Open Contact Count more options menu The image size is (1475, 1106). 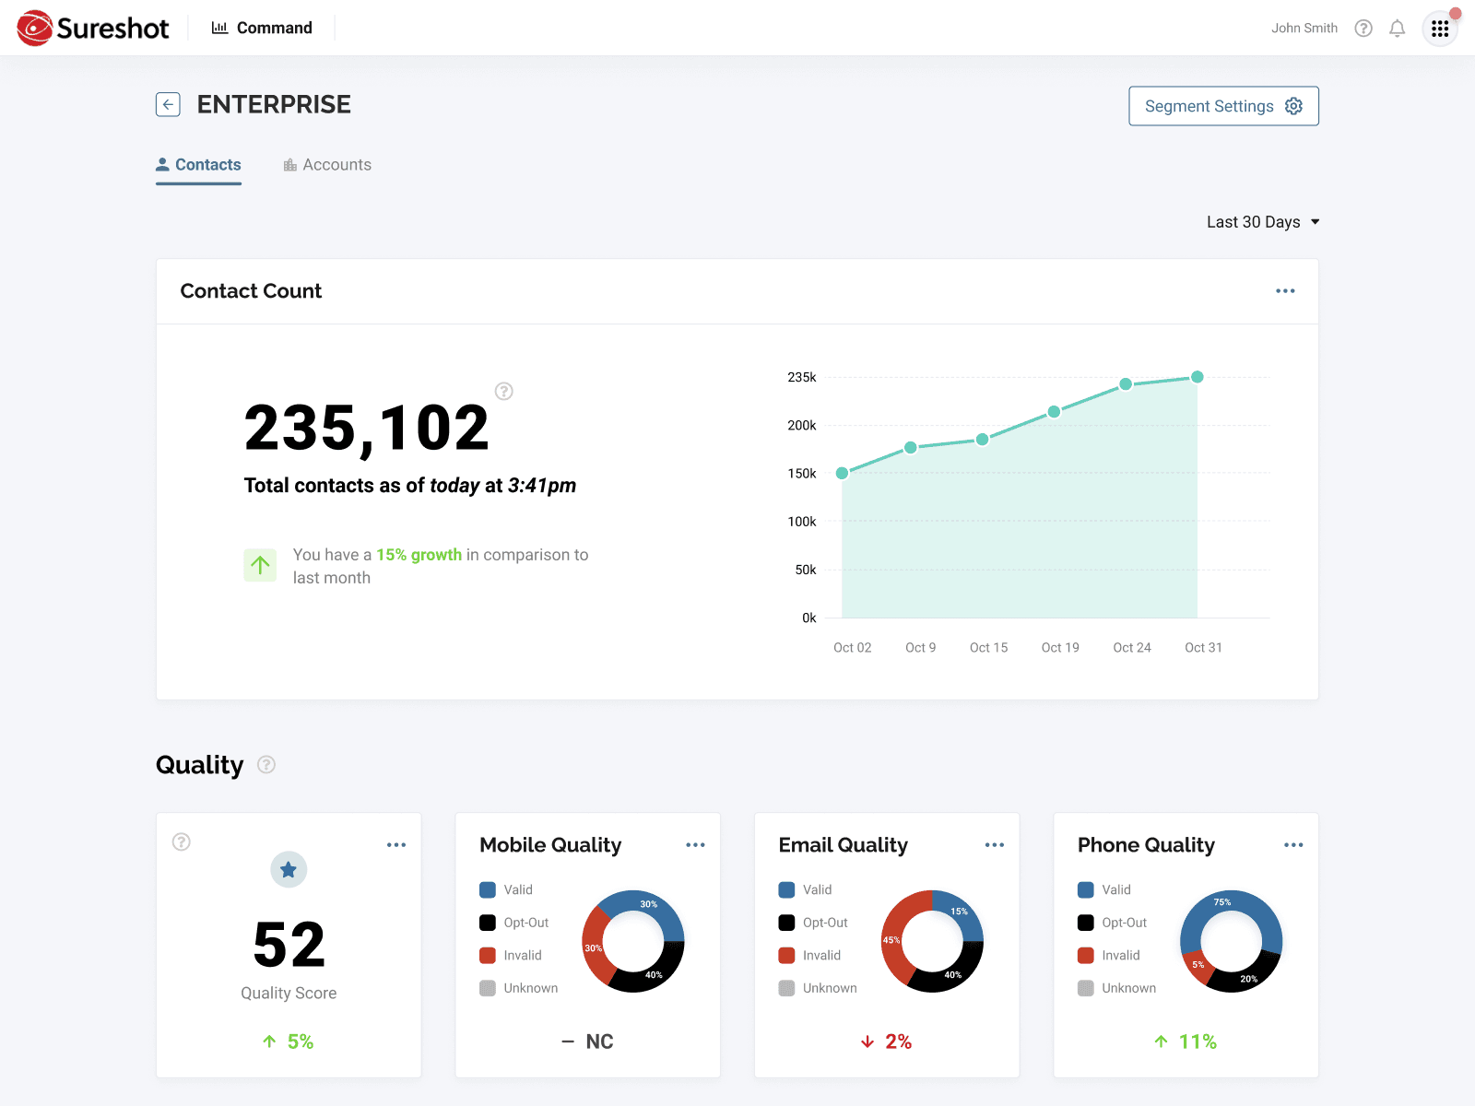click(1285, 291)
